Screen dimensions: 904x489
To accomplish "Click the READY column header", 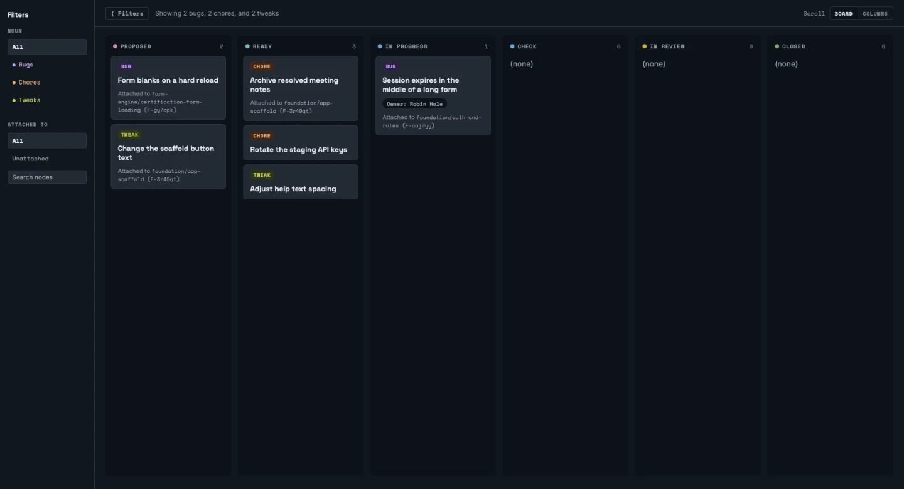I will [x=301, y=46].
